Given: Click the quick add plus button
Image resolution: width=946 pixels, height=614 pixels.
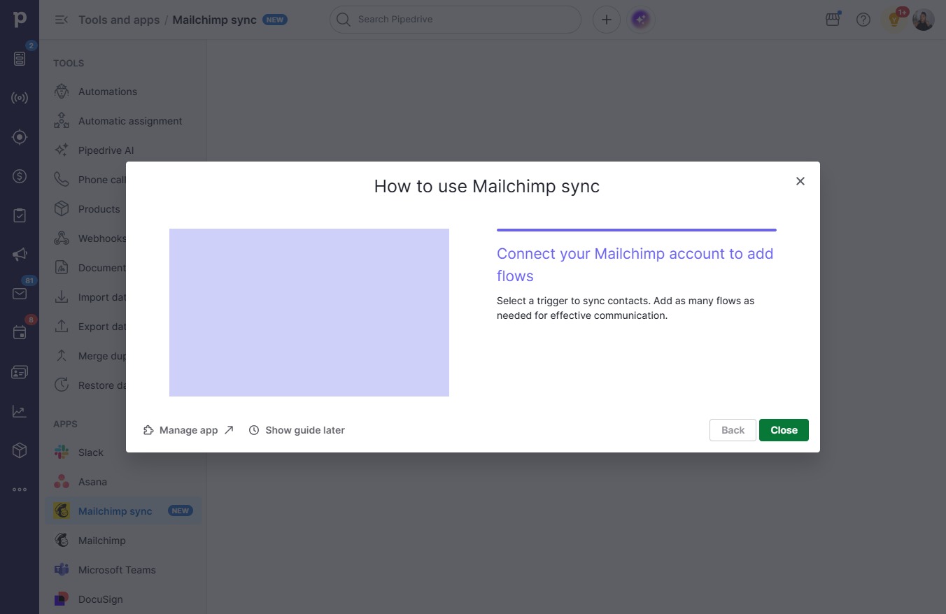Looking at the screenshot, I should pos(607,20).
